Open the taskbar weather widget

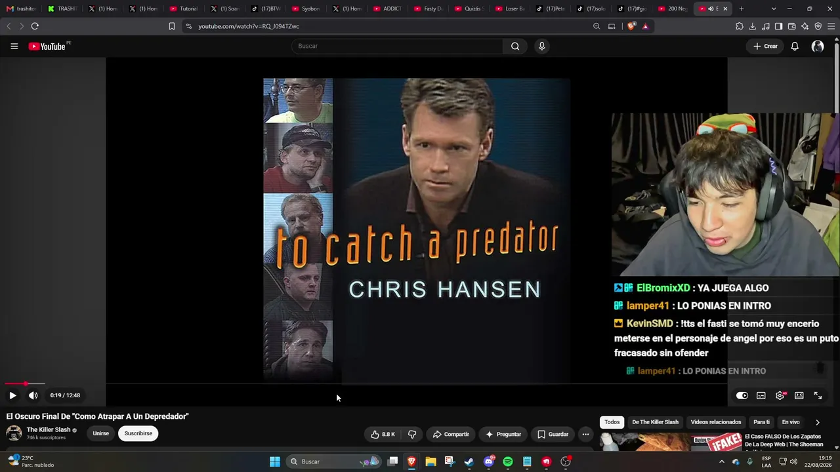click(x=31, y=462)
